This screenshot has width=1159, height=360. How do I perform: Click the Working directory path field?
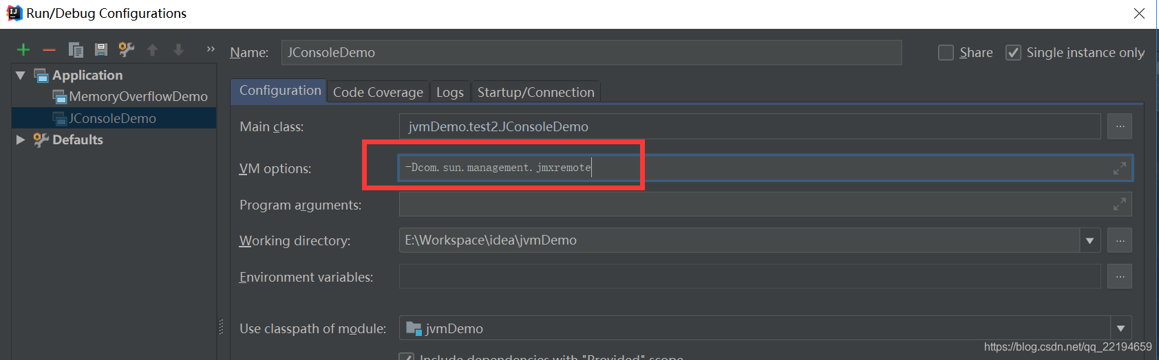point(740,240)
